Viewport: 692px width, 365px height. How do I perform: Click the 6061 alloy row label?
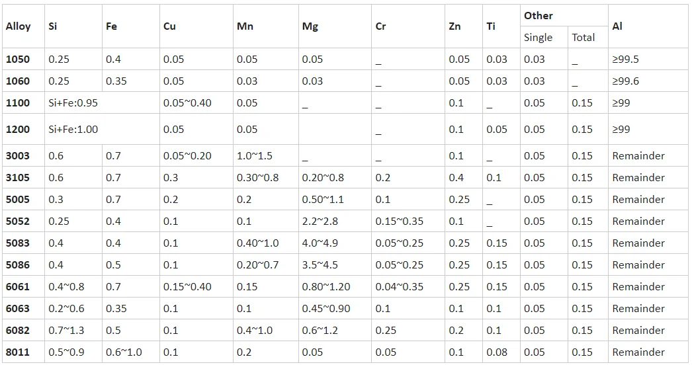pos(18,287)
